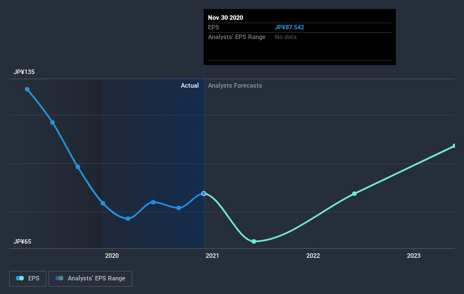Viewport: 464px width, 294px height.
Task: Click the 2023 x-axis label
Action: pyautogui.click(x=413, y=256)
